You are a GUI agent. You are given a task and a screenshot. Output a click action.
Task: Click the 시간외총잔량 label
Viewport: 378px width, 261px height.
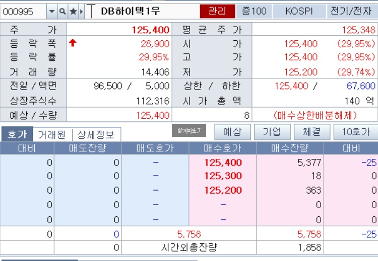pyautogui.click(x=189, y=247)
